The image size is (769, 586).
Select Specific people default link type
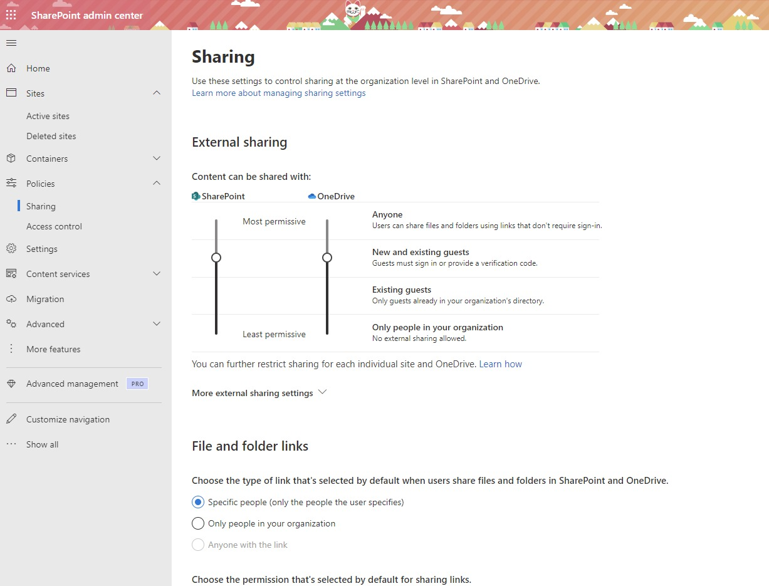click(x=198, y=502)
